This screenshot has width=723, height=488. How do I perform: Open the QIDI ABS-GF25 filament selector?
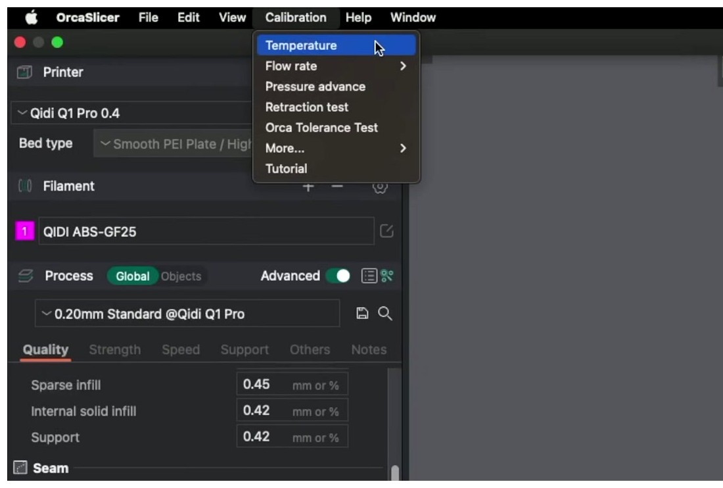(206, 231)
